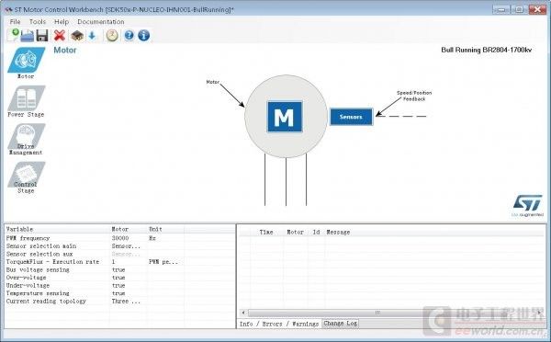This screenshot has width=551, height=342.
Task: Click the blue M motor block
Action: pos(285,117)
